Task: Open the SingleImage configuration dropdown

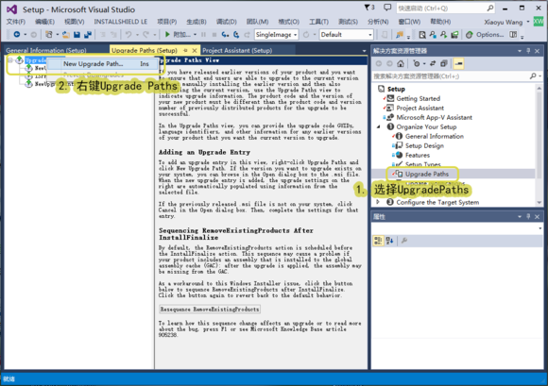Action: (276, 35)
